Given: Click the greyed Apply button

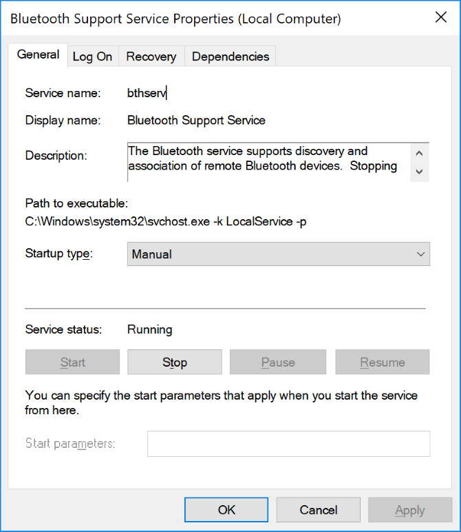Looking at the screenshot, I should 410,510.
